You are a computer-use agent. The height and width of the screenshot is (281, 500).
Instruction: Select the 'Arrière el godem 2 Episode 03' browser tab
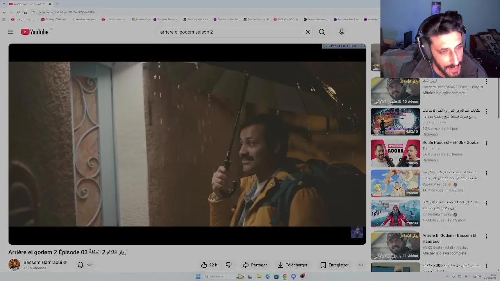coord(30,4)
